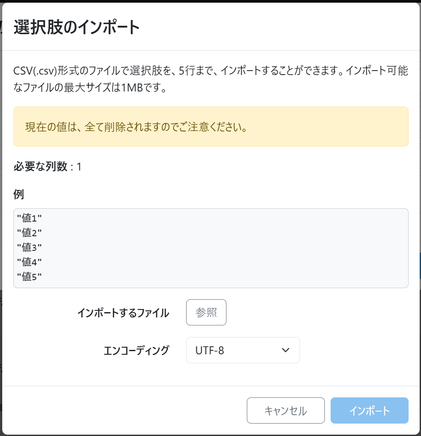Click the "値1" line in the example box
Viewport: 421px width, 436px height.
coord(29,218)
